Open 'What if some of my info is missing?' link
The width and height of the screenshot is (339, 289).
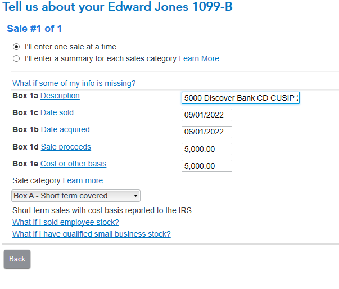pyautogui.click(x=74, y=83)
